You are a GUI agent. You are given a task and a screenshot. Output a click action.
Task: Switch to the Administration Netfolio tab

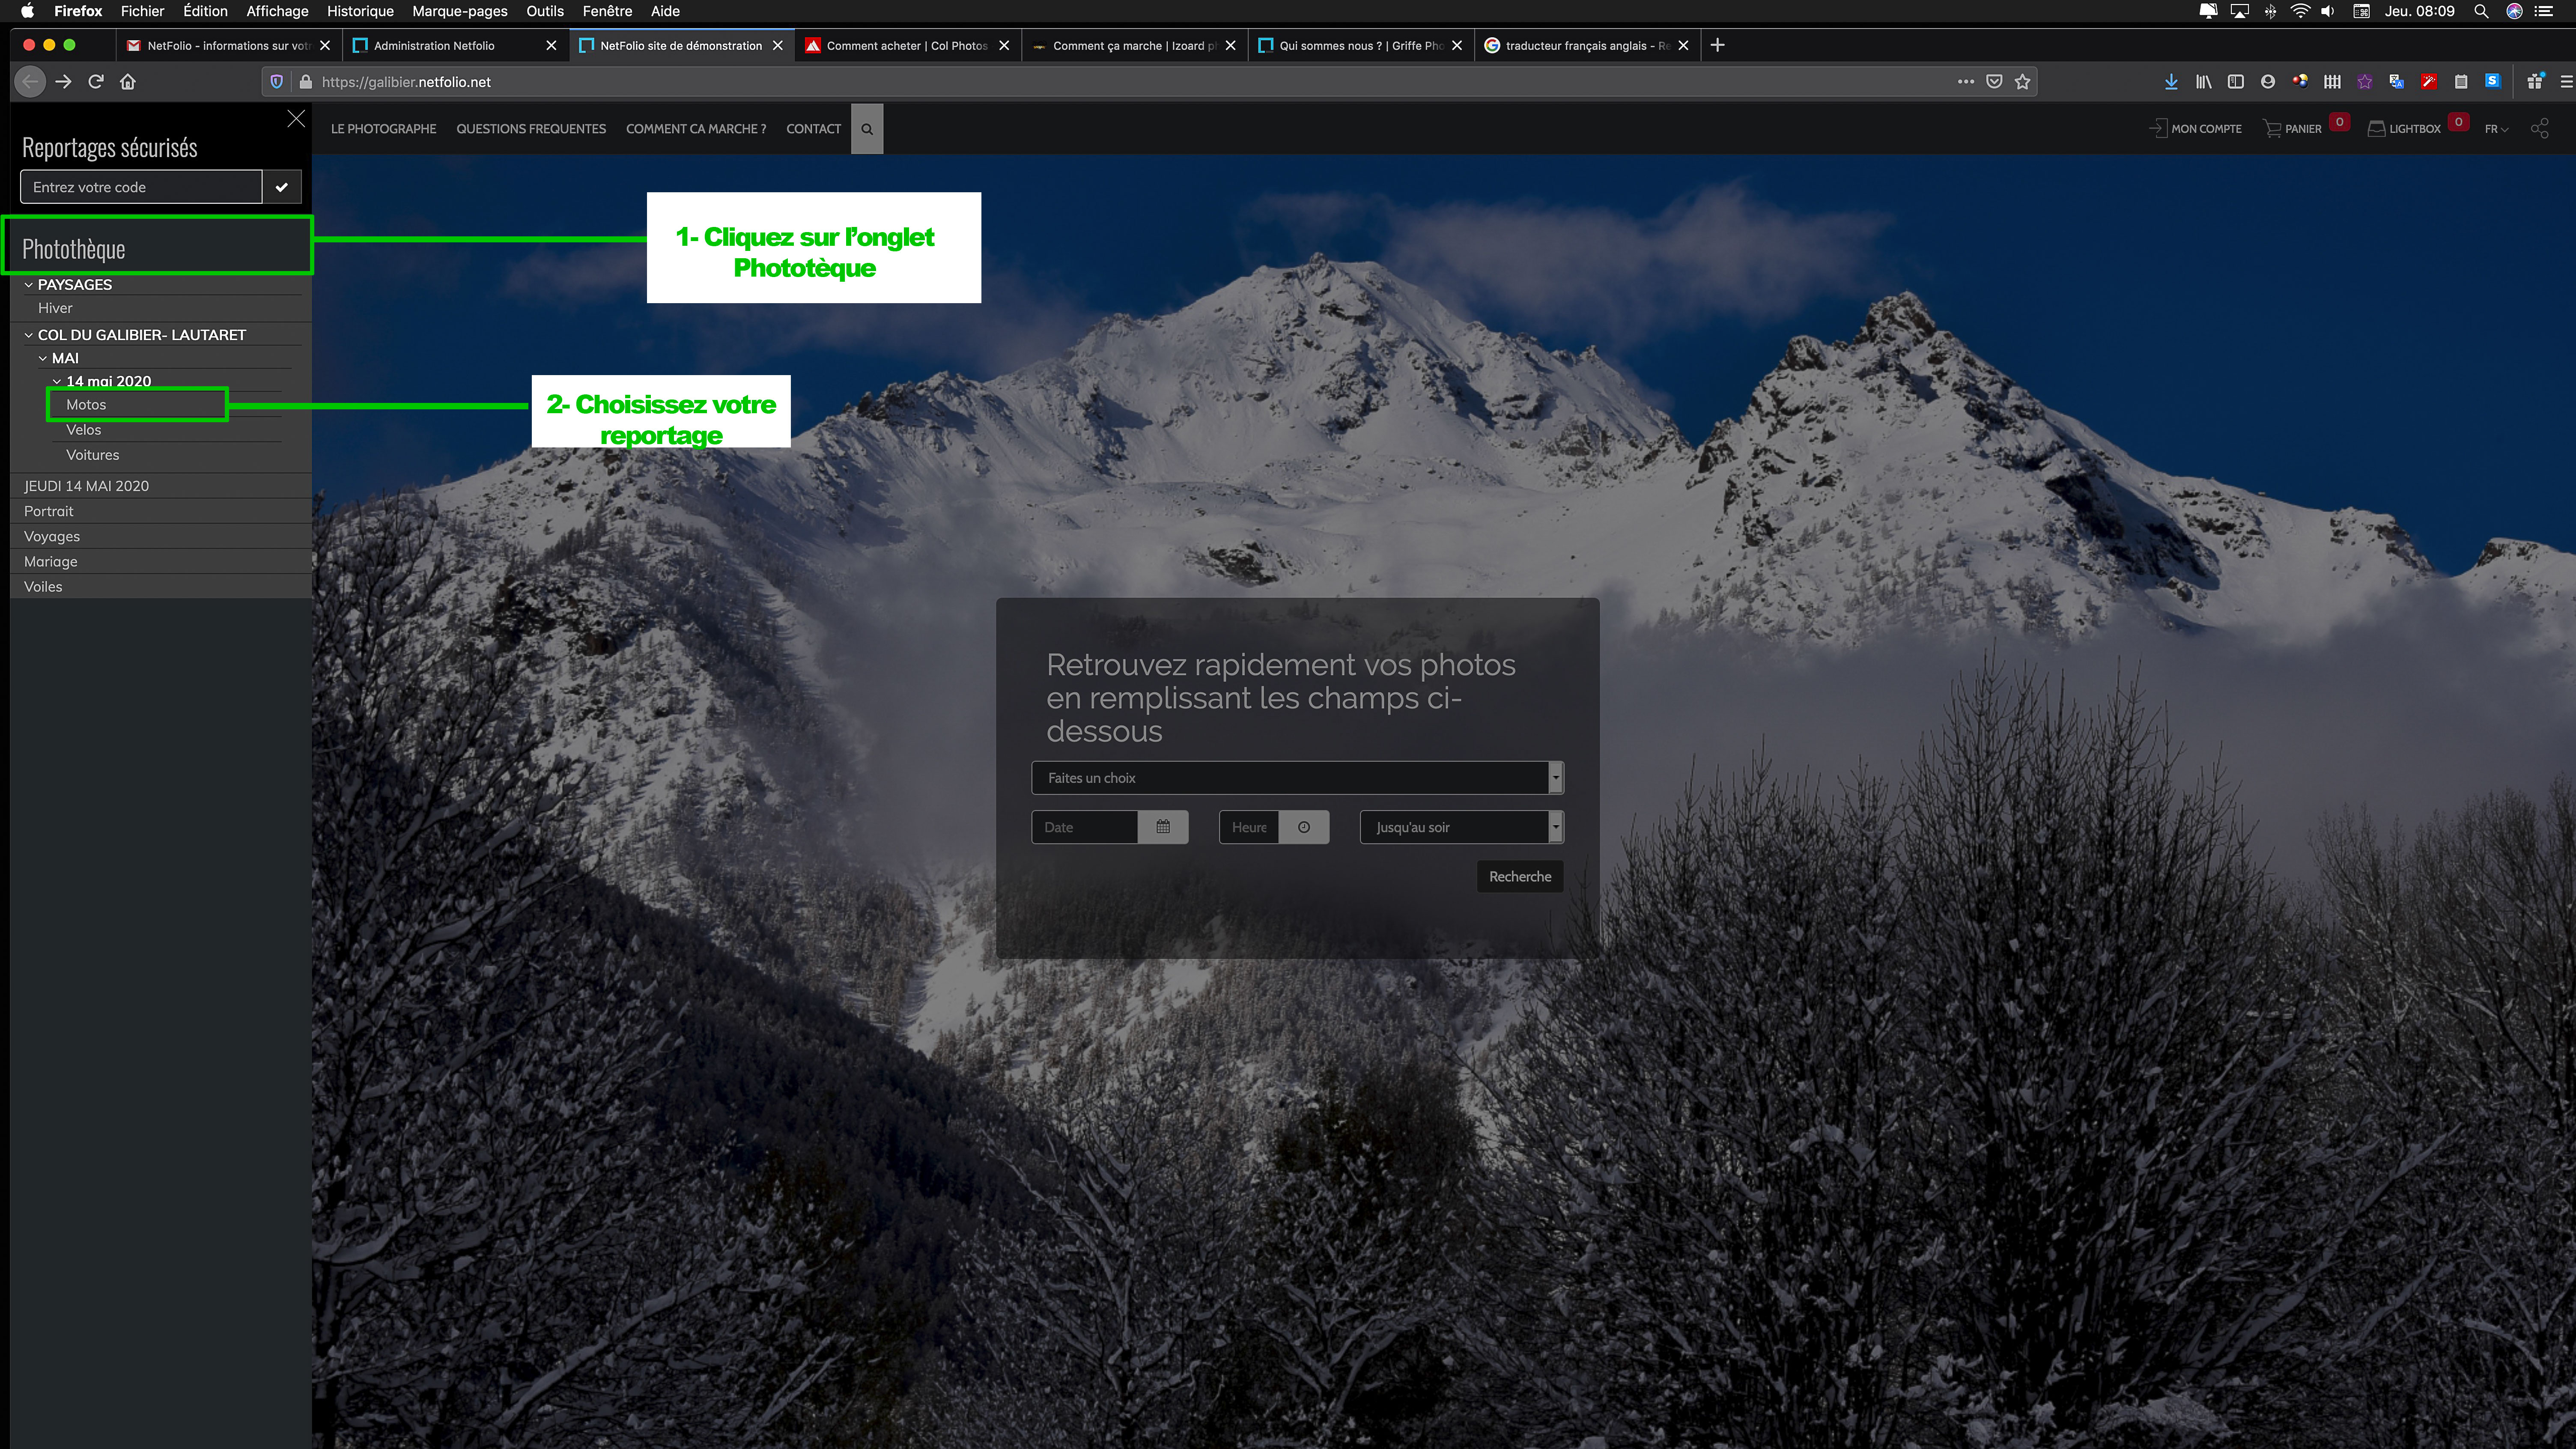[434, 46]
